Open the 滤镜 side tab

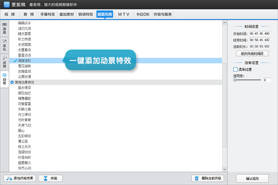[x=5, y=62]
